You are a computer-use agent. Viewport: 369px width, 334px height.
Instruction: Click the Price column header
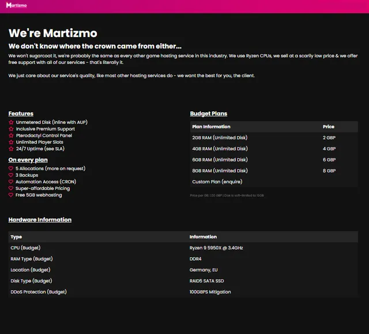(329, 127)
